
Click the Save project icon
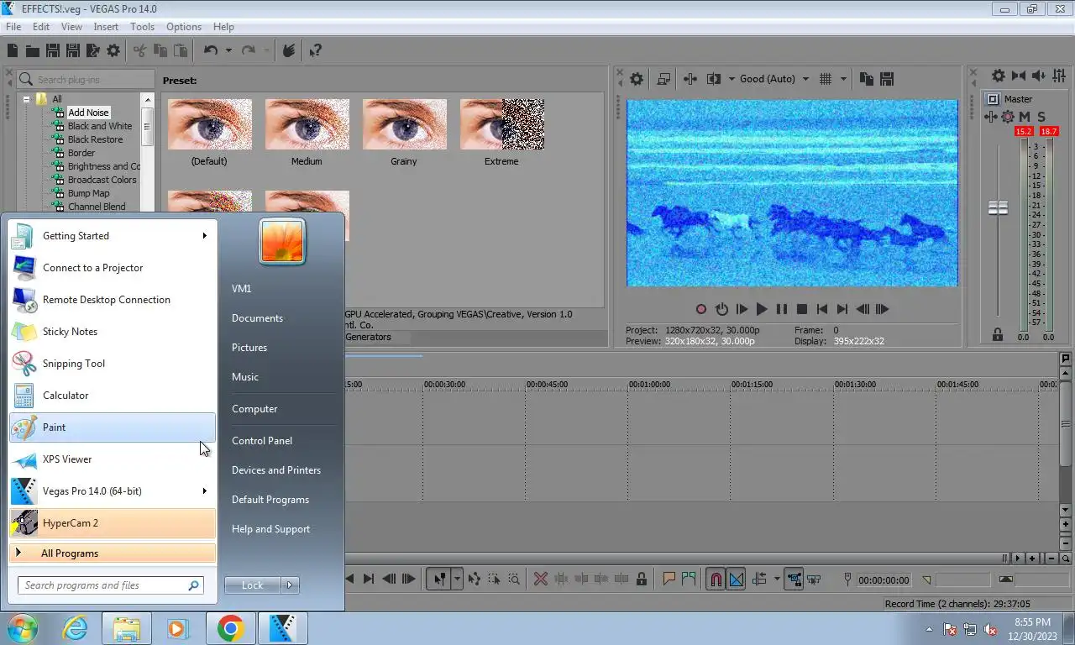coord(52,51)
